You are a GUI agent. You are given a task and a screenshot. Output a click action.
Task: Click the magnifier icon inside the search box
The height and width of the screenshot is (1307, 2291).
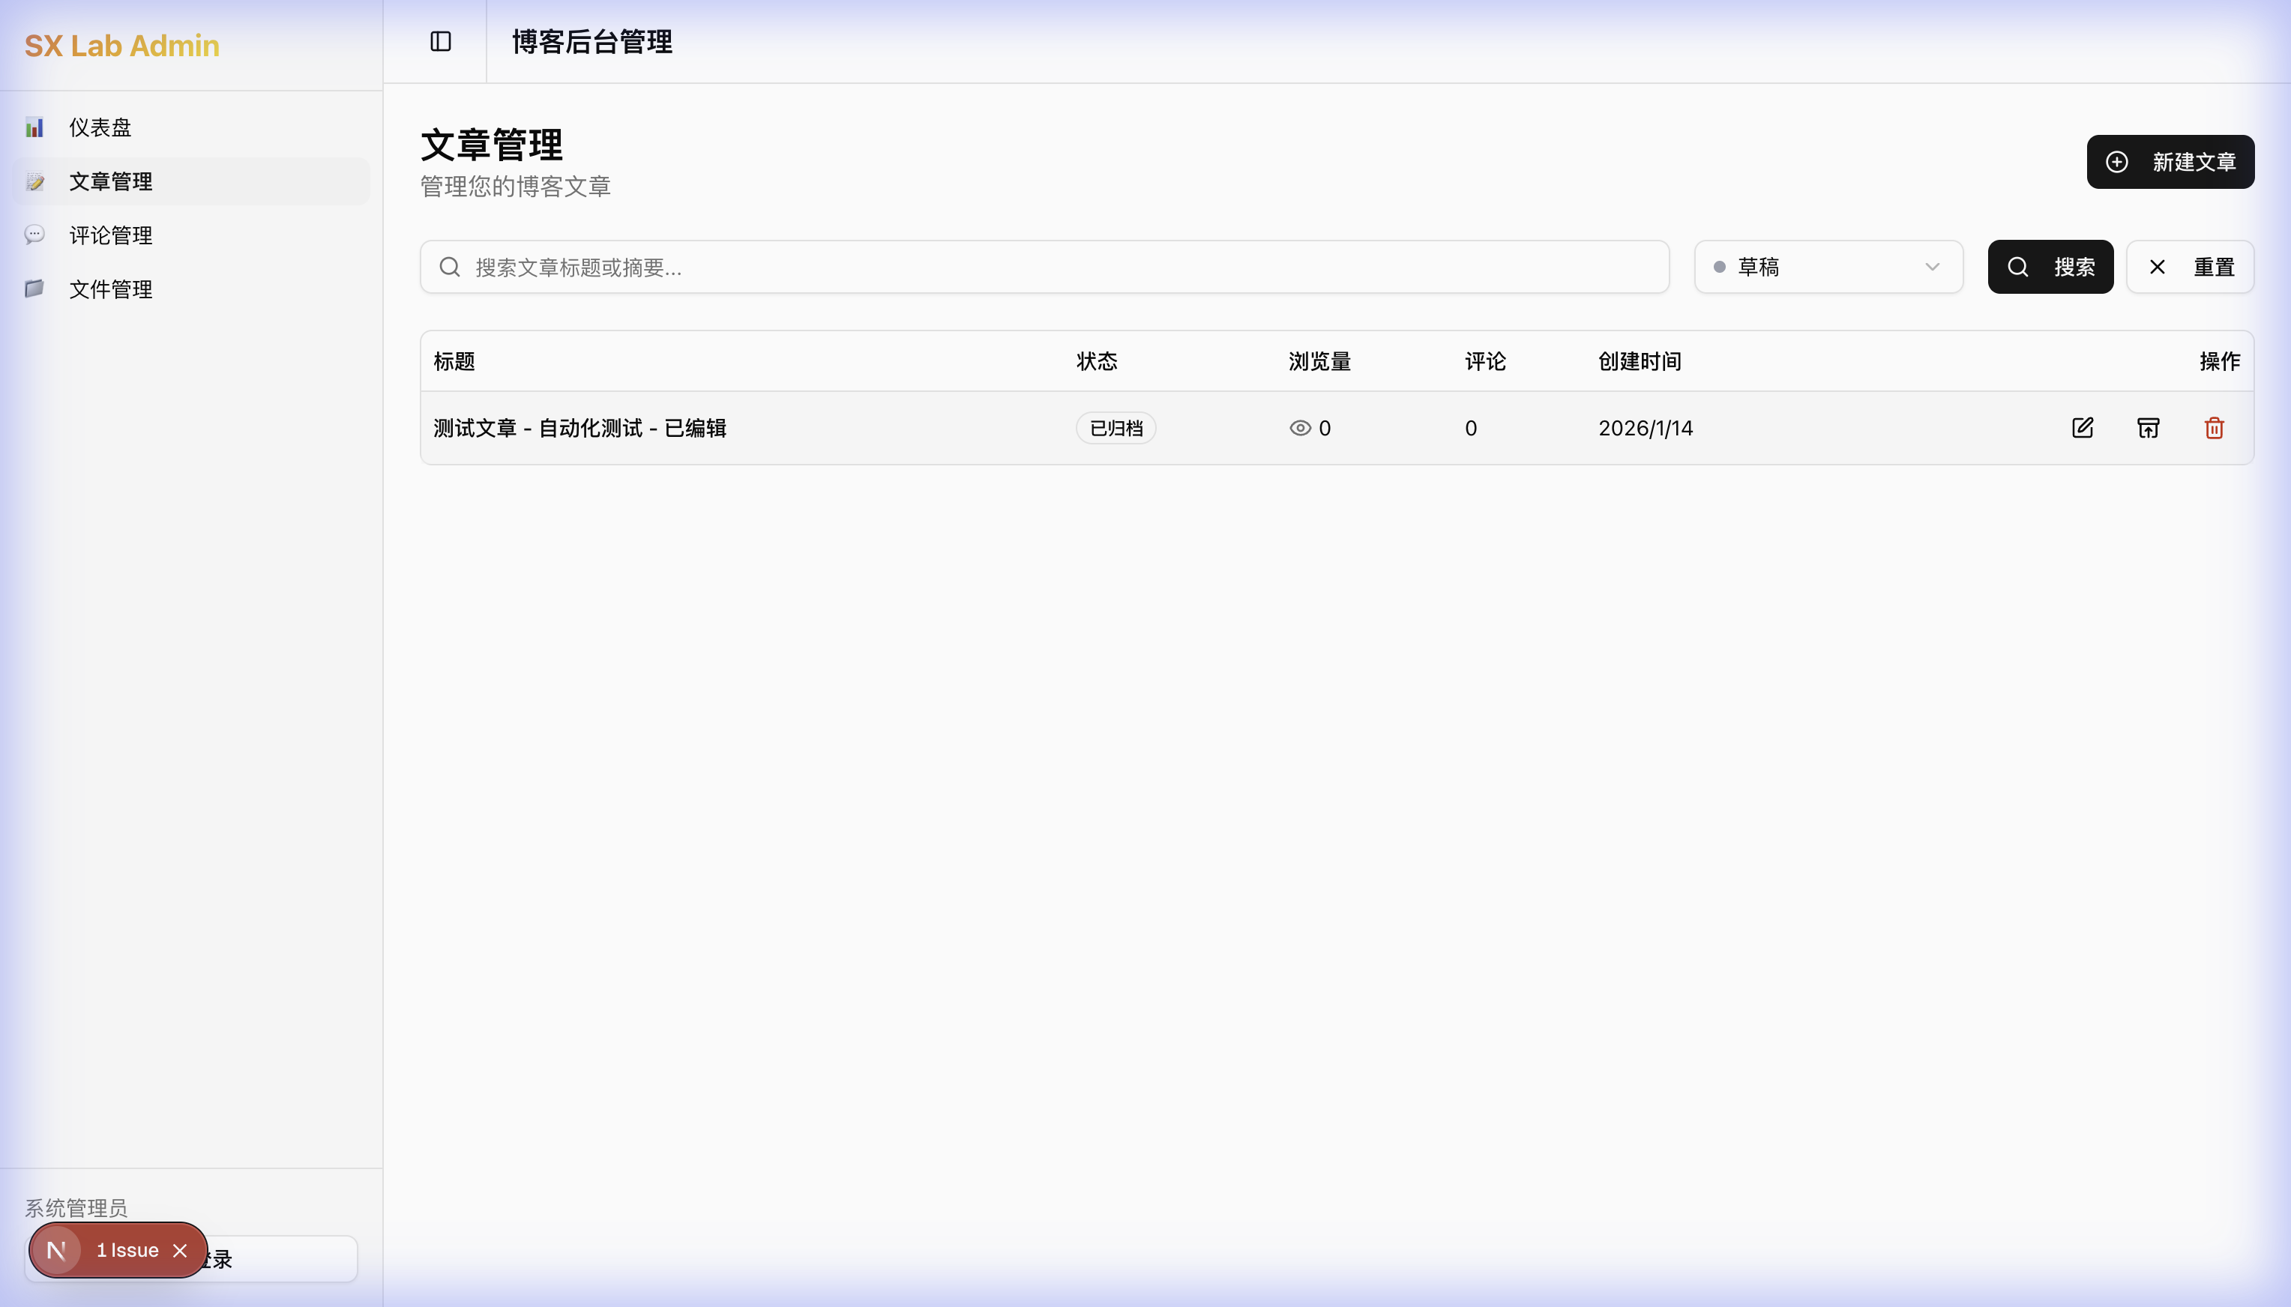tap(450, 266)
